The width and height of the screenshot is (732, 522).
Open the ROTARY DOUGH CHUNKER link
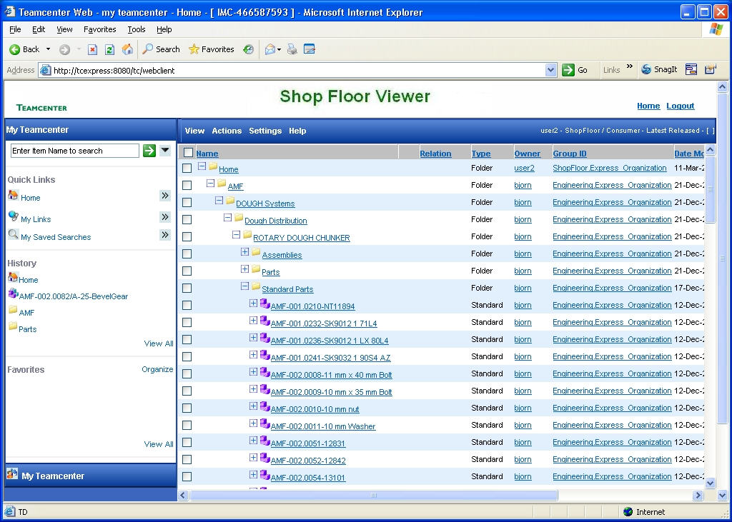point(302,238)
